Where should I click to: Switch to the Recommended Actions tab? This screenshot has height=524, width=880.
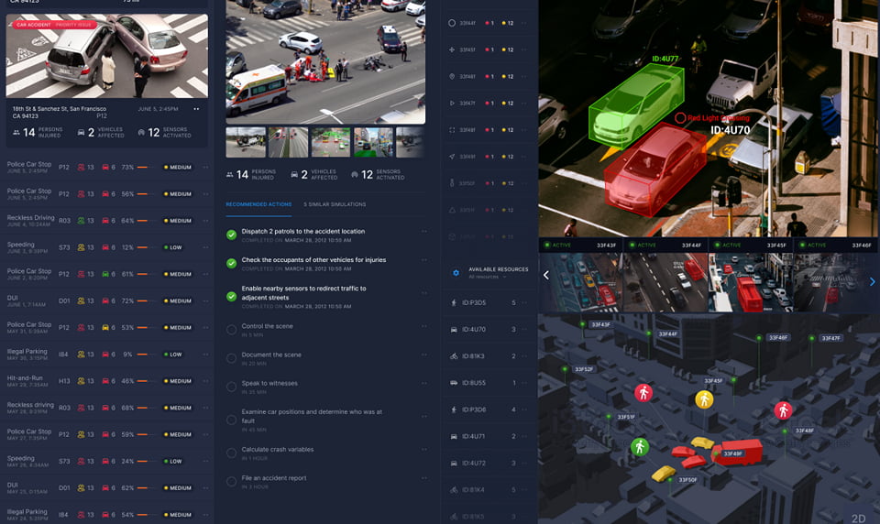258,204
